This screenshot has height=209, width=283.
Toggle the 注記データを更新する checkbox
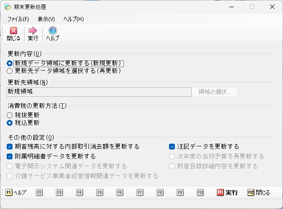click(172, 146)
